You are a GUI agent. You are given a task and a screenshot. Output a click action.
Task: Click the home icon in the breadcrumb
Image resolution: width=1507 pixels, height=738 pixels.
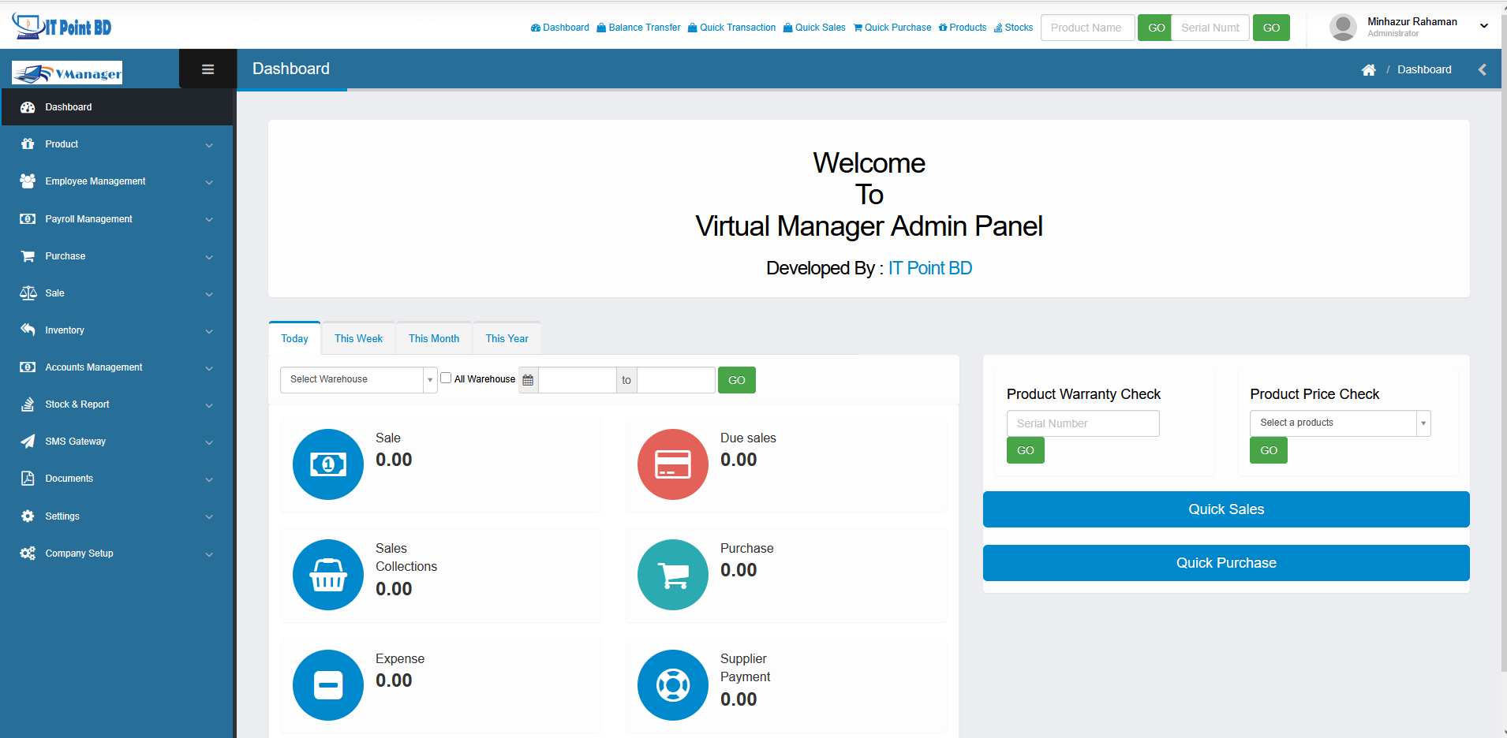[1368, 69]
